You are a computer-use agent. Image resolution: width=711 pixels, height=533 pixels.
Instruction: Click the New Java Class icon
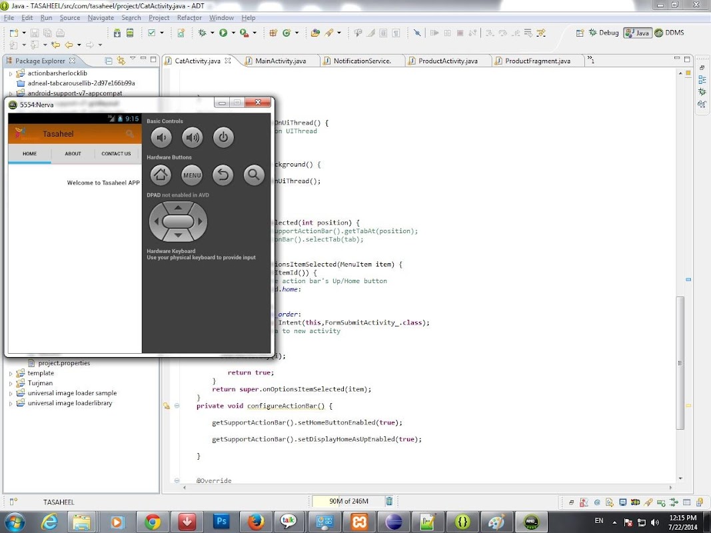[x=286, y=33]
